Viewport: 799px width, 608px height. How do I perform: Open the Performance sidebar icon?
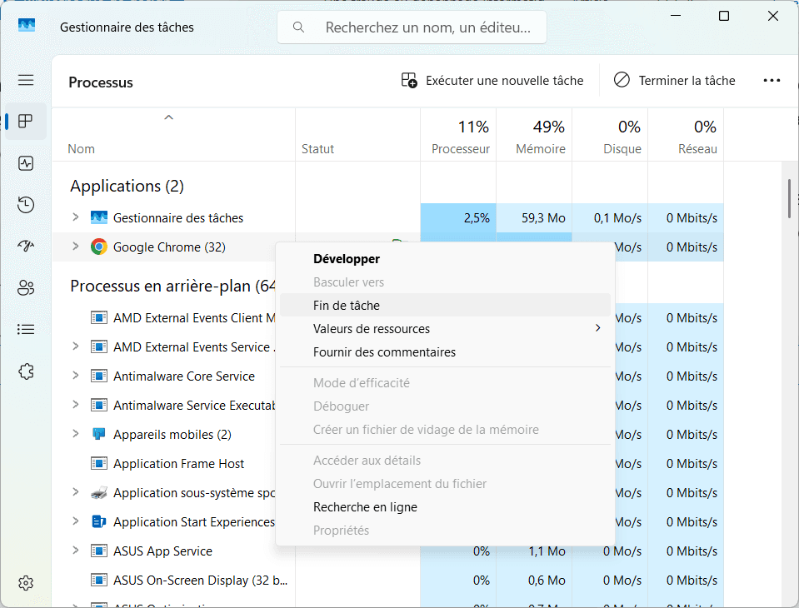tap(26, 163)
